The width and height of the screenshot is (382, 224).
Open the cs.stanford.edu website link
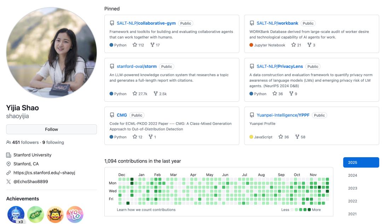pyautogui.click(x=44, y=173)
